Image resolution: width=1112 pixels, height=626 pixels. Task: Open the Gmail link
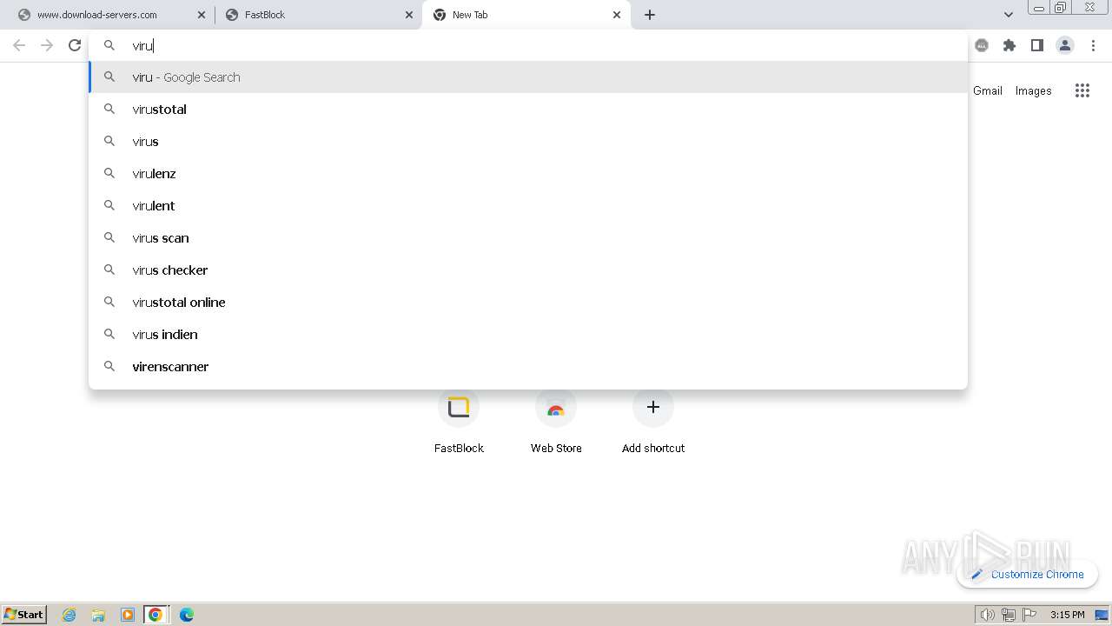[988, 90]
